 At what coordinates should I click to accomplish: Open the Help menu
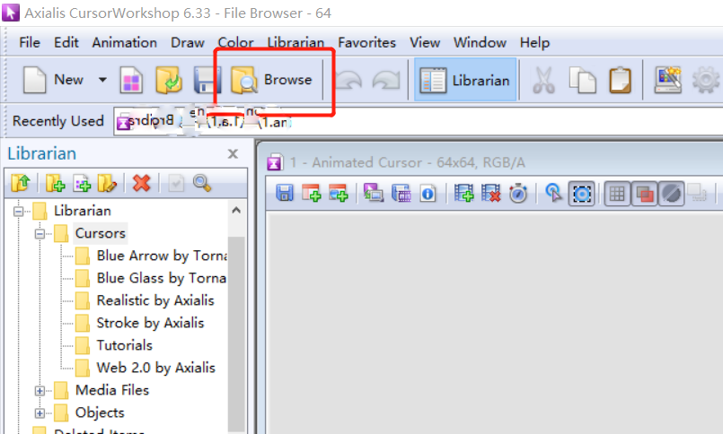tap(534, 42)
